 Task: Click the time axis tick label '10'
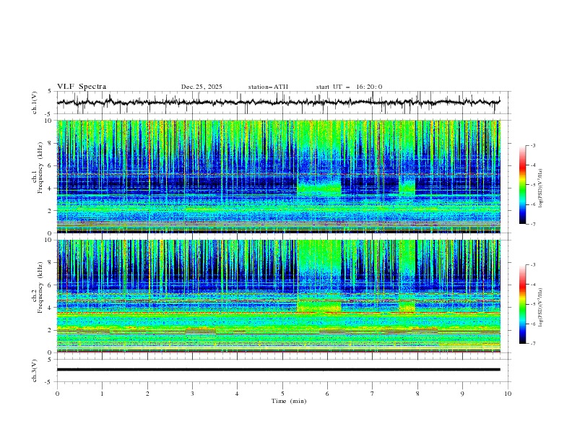[508, 394]
